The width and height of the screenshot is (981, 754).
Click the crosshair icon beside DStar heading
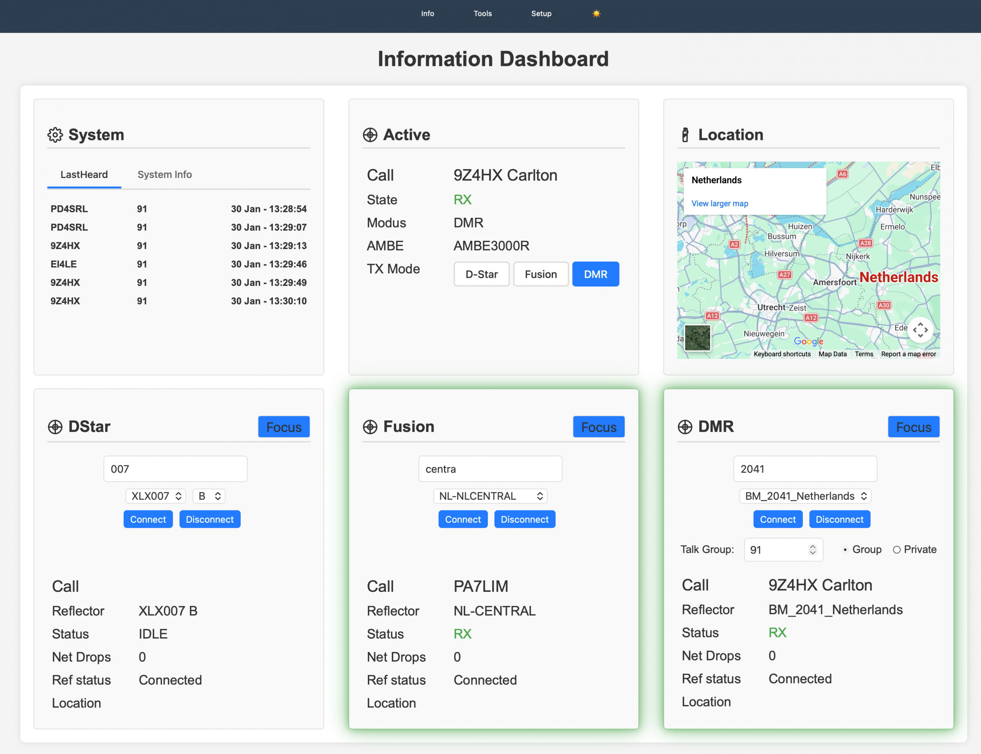coord(55,427)
